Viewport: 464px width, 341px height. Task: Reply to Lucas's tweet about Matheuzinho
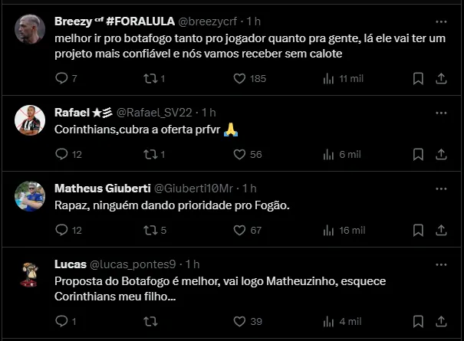[x=63, y=321]
